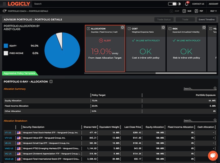Toggle the dark mode switch
Screen dimensions: 220x163
[x=172, y=4]
